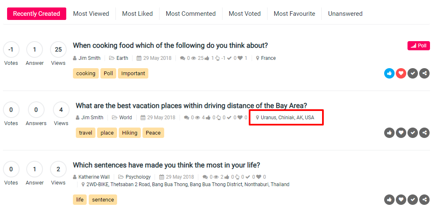Open Katherine Wall's author profile
This screenshot has height=209, width=435.
pyautogui.click(x=94, y=177)
